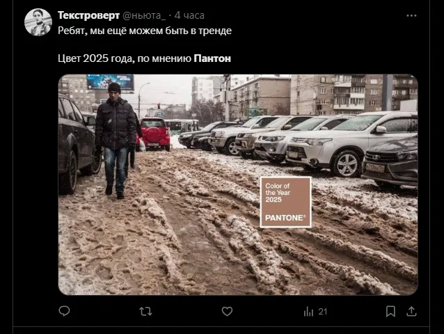Click the red car in the photo
This screenshot has width=444, height=334.
(x=154, y=134)
